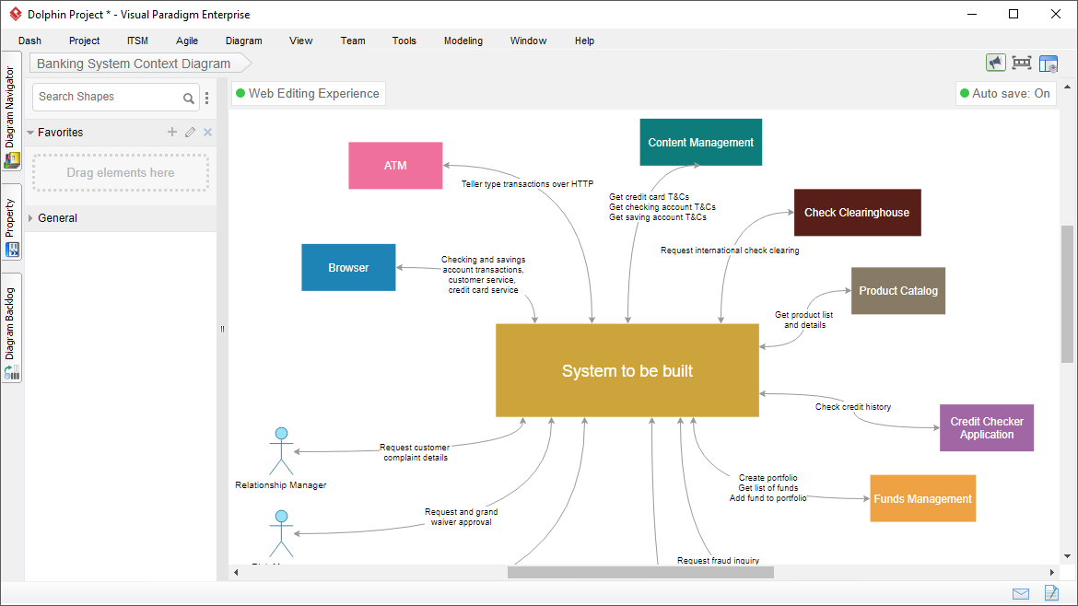Open the Team menu

pyautogui.click(x=353, y=41)
